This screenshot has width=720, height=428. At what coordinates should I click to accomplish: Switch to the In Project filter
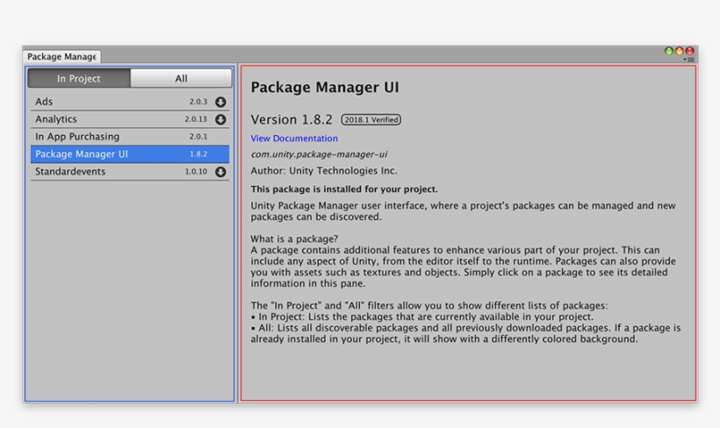point(79,78)
